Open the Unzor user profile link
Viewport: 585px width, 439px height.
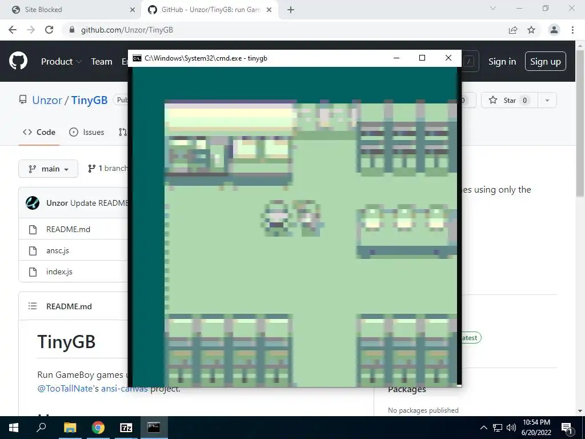point(47,100)
